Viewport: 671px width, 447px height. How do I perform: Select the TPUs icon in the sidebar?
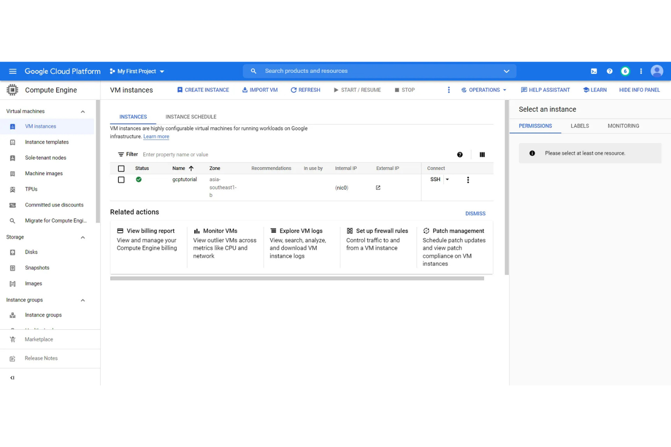tap(12, 189)
